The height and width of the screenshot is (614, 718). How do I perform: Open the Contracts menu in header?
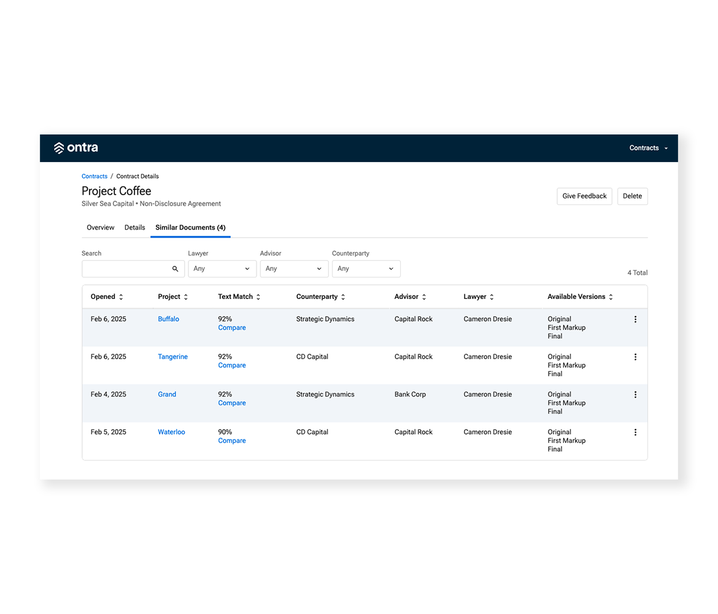(648, 148)
